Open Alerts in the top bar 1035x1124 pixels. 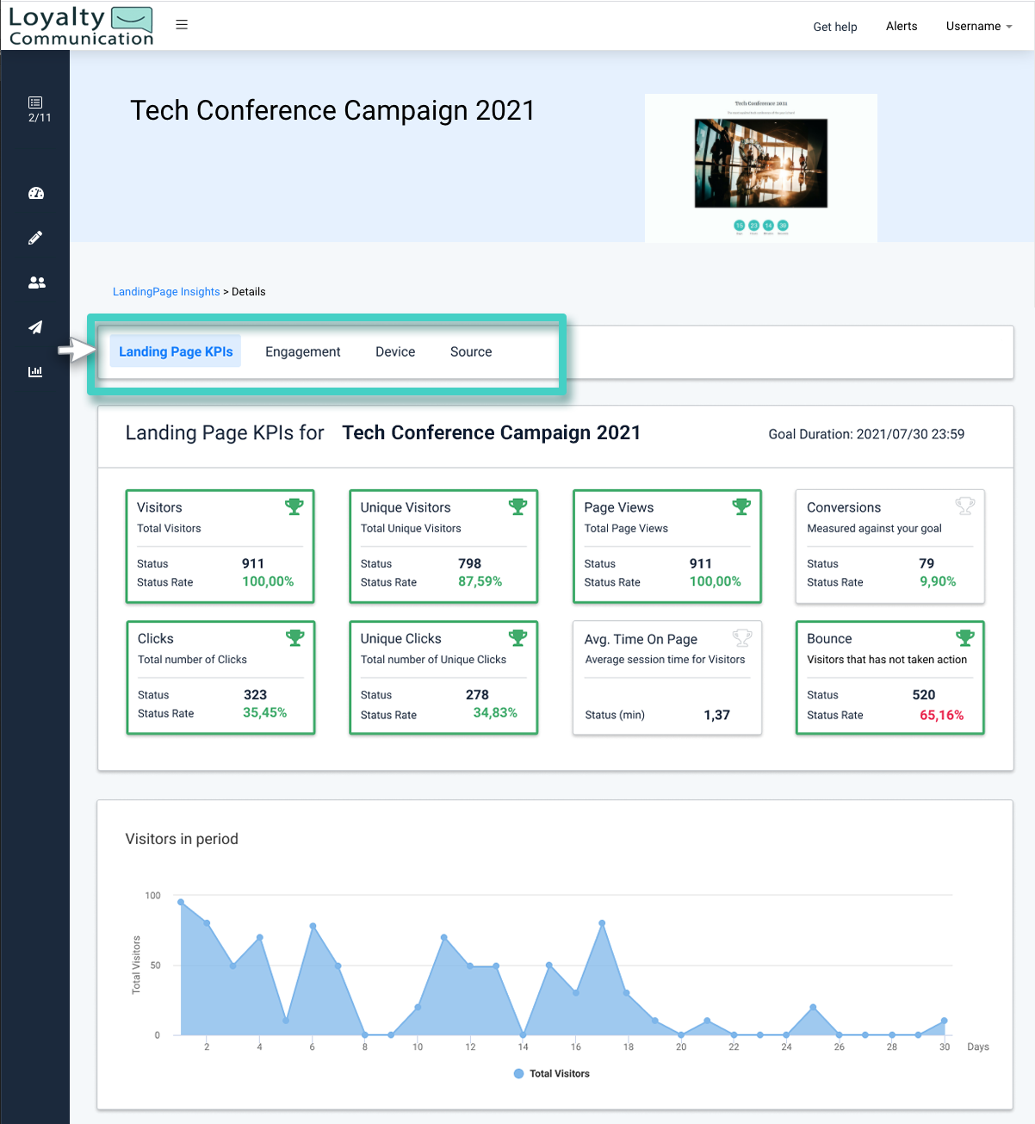pyautogui.click(x=901, y=26)
